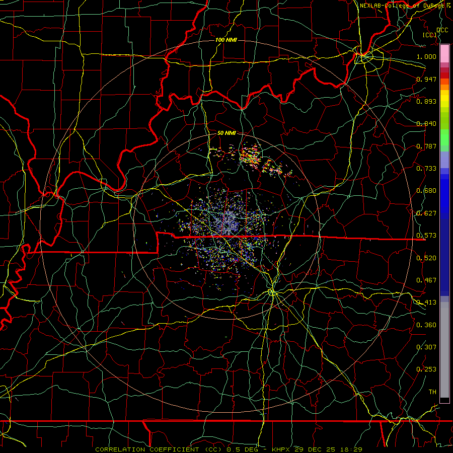Screen dimensions: 453x453
Task: Click the 0.520 legend value
Action: coord(426,258)
